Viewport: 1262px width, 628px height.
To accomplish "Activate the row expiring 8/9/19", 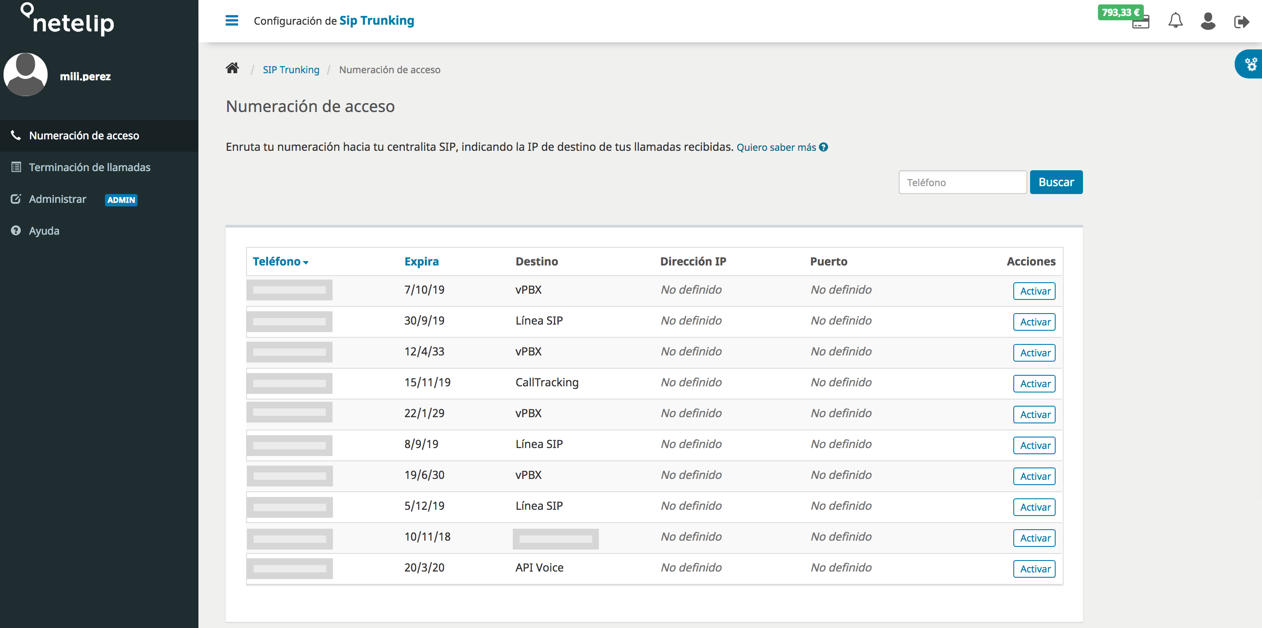I will click(x=1034, y=445).
